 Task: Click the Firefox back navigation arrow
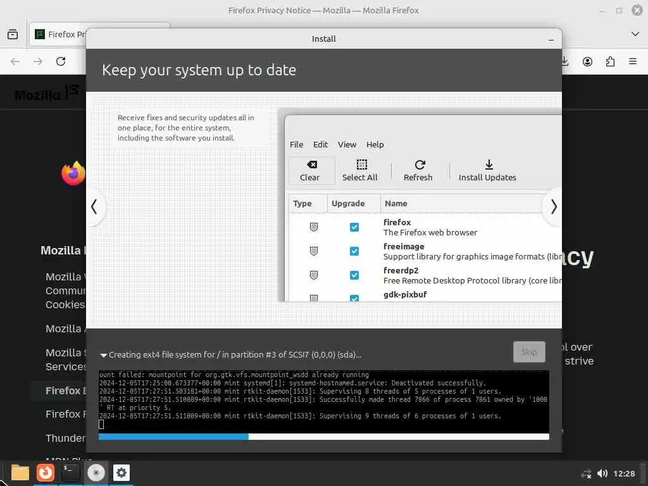coord(15,61)
